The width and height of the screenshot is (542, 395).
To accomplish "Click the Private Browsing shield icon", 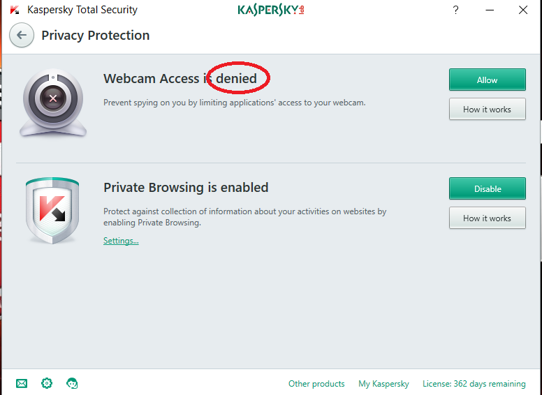I will 52,210.
